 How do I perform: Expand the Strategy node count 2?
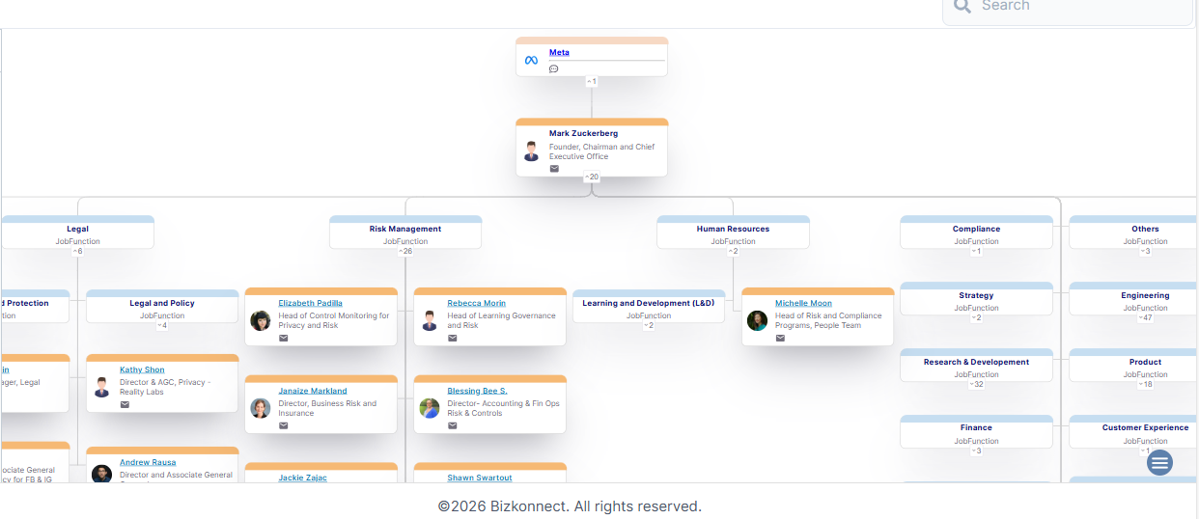click(976, 317)
